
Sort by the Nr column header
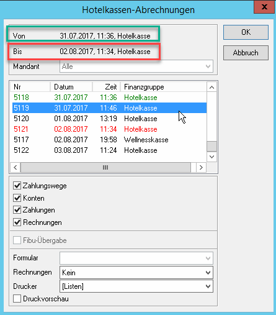tap(30, 87)
